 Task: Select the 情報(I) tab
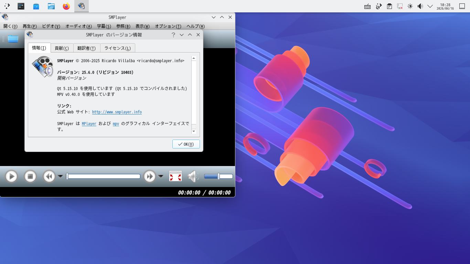39,48
